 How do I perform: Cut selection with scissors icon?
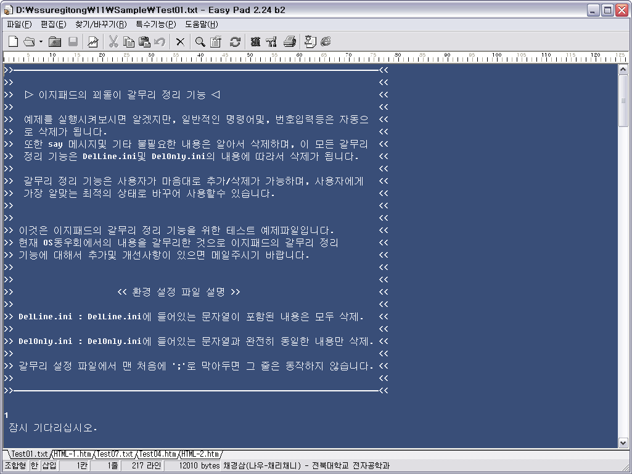(113, 41)
